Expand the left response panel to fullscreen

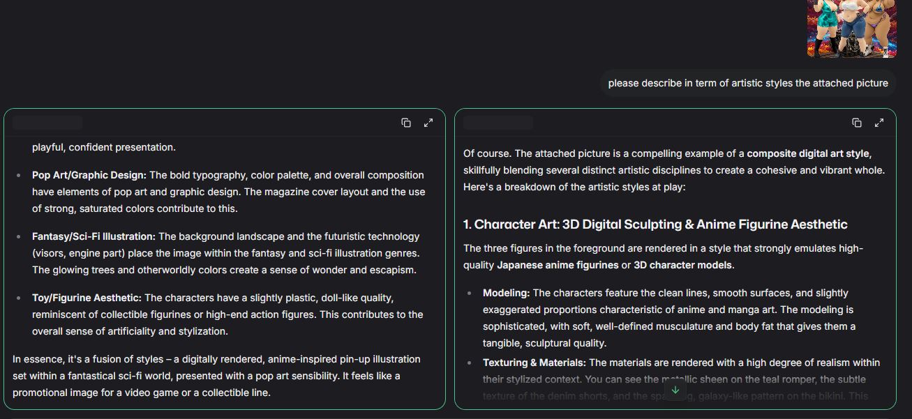point(428,123)
